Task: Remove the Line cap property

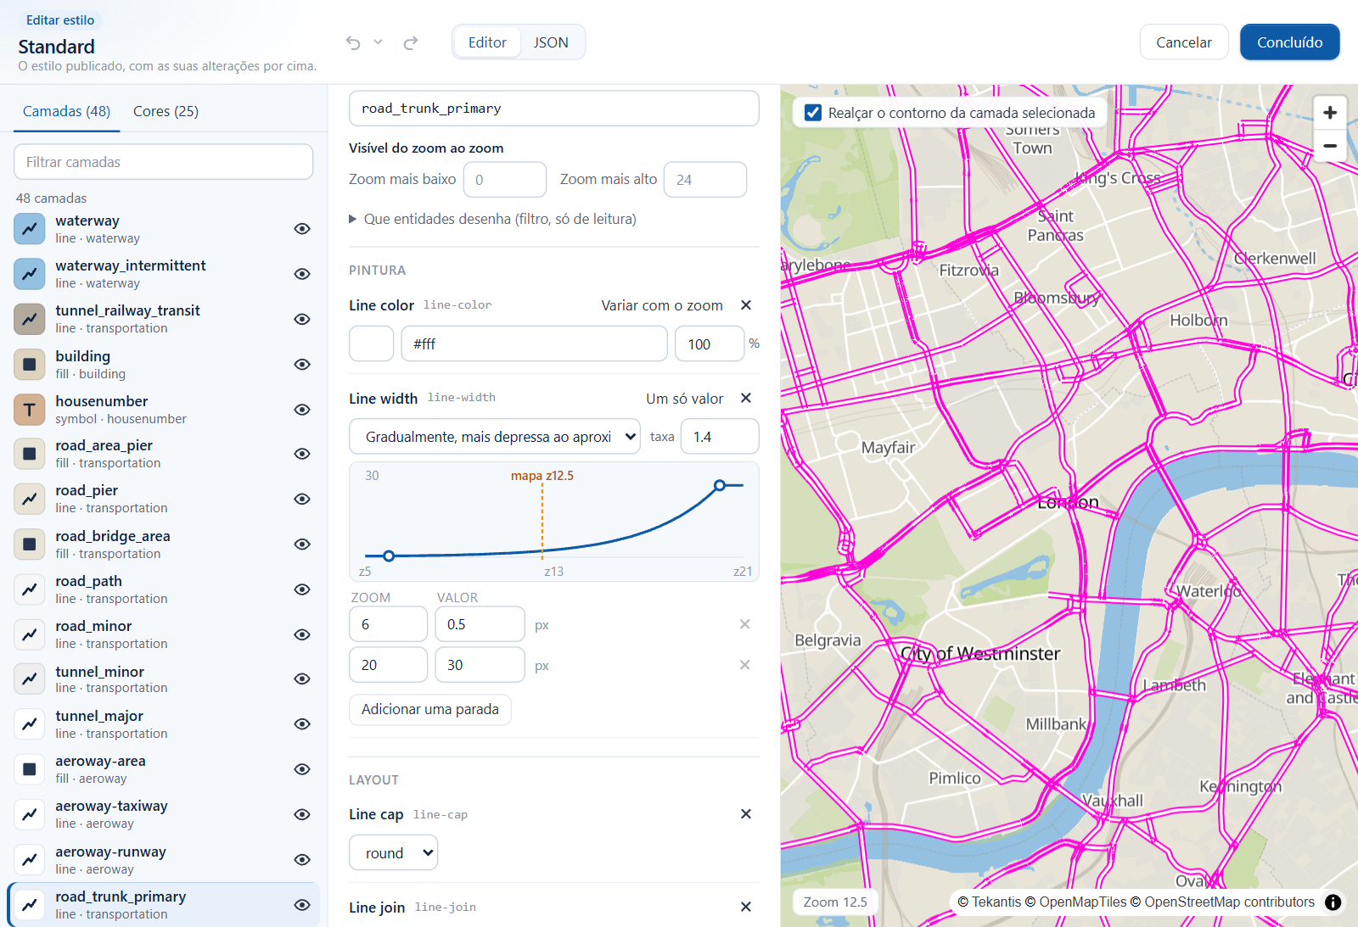Action: coord(746,814)
